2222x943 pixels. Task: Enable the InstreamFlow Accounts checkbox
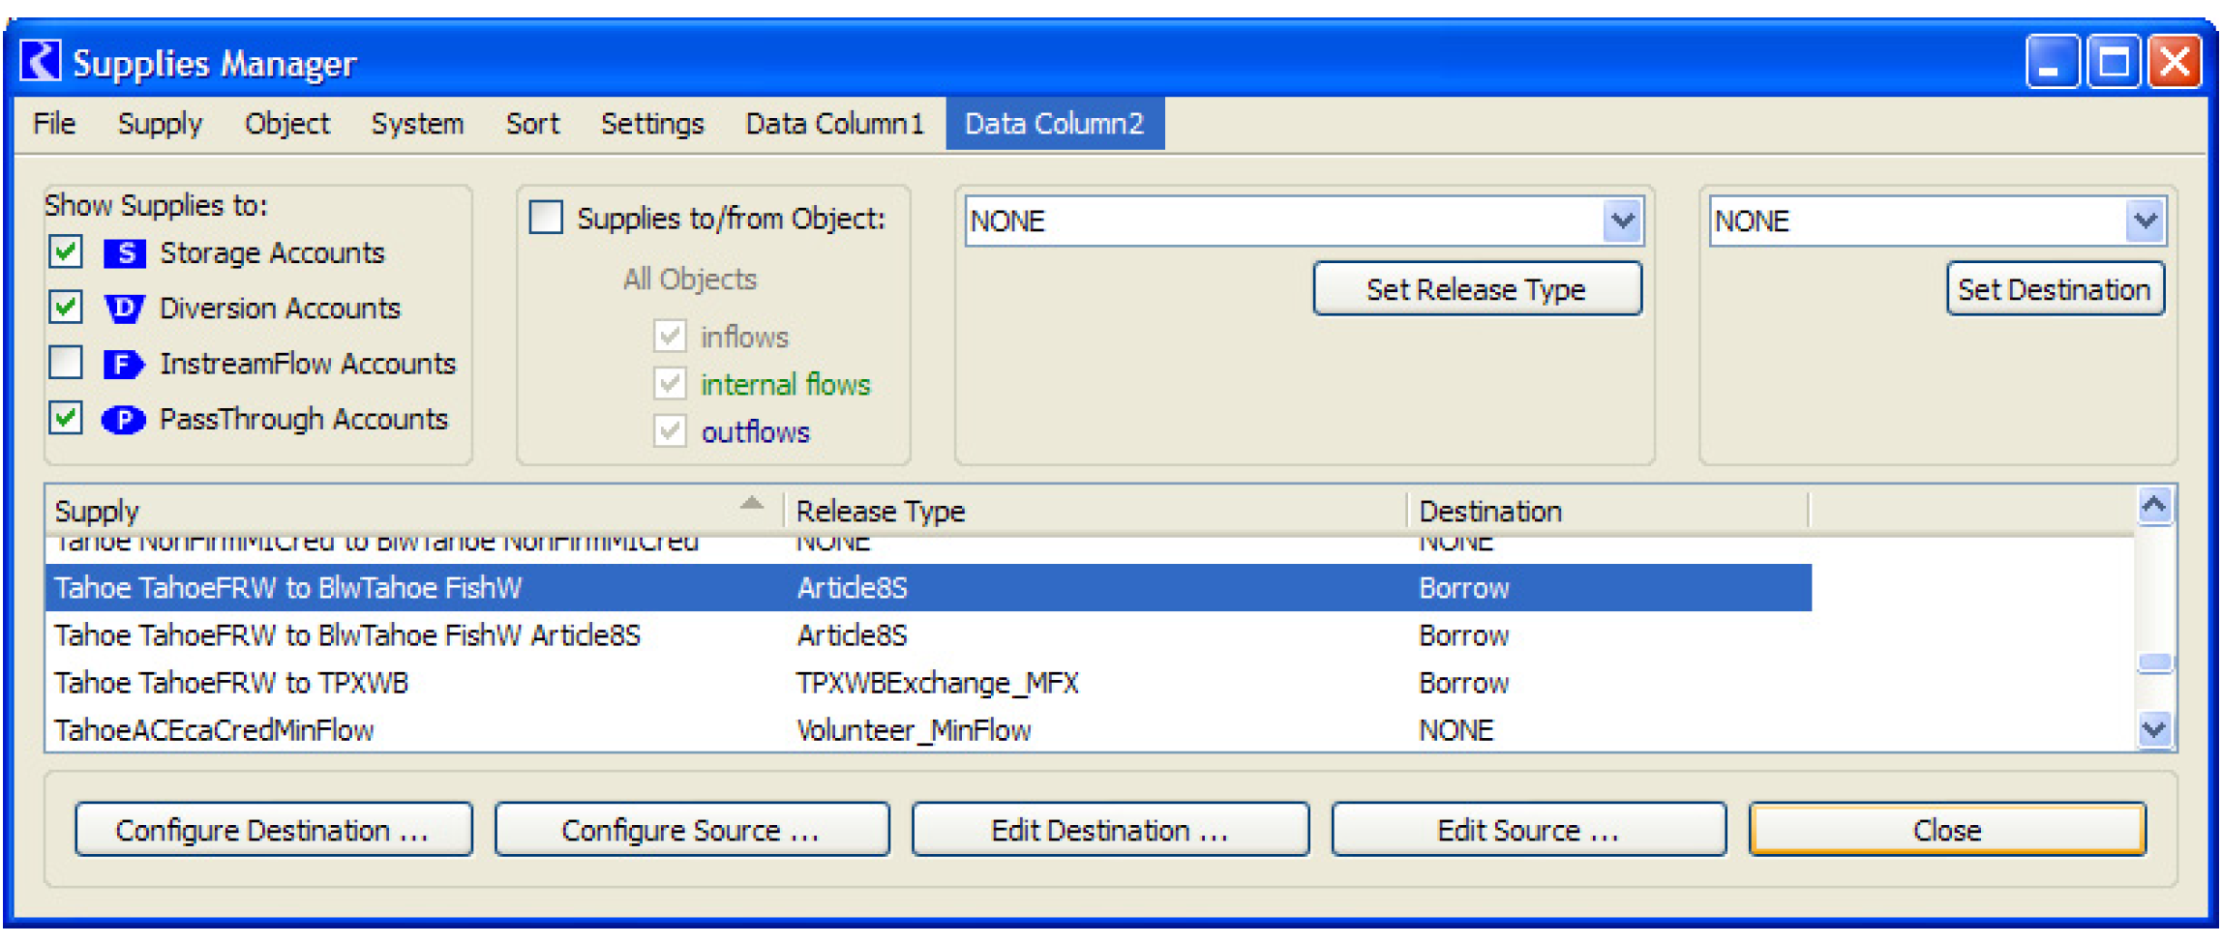(66, 364)
